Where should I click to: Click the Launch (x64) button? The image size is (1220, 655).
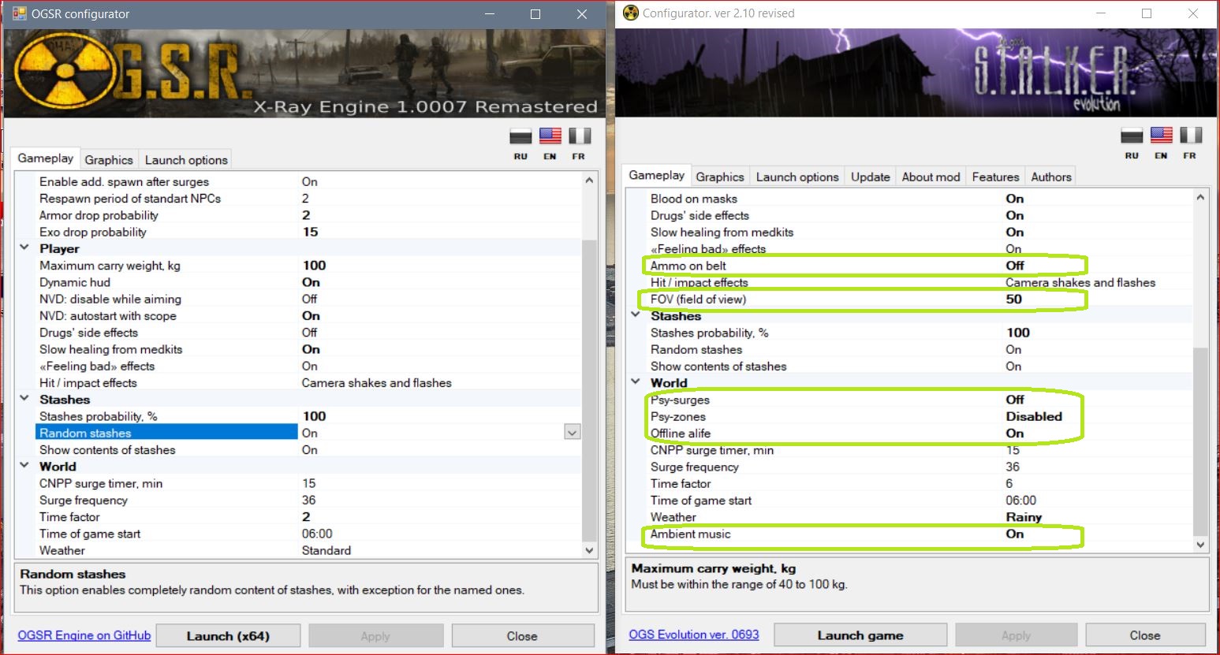click(x=228, y=636)
